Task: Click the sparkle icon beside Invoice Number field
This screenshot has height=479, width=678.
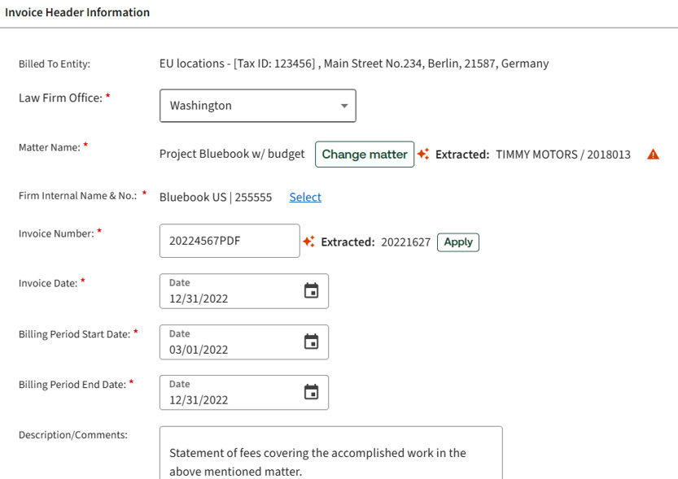Action: click(308, 242)
